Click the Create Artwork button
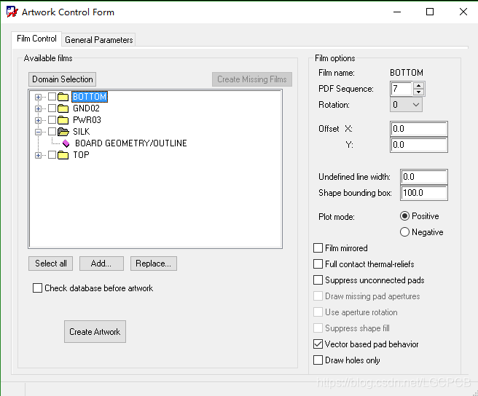Screen dimensions: 478x396 coord(95,332)
